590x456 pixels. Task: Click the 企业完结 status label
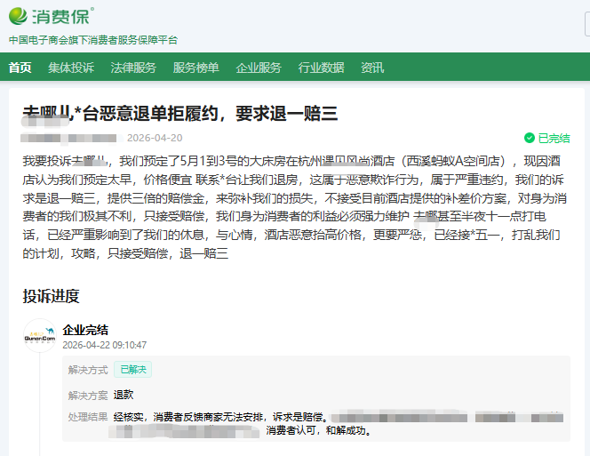click(85, 330)
